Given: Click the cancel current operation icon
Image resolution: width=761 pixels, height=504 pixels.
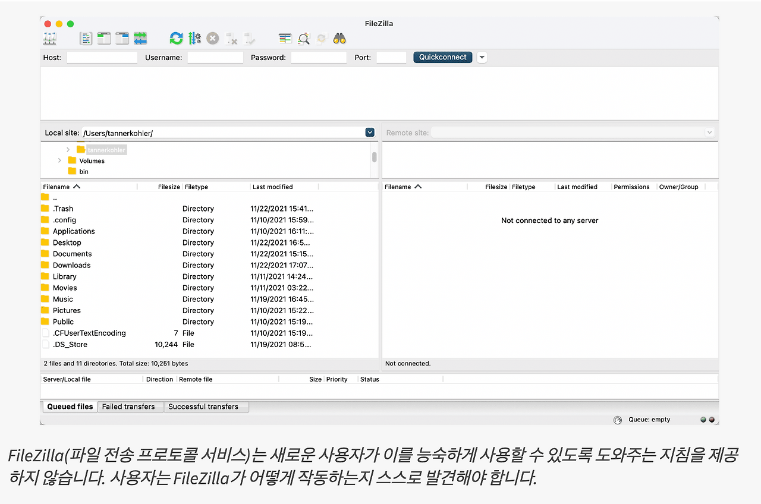Looking at the screenshot, I should pyautogui.click(x=213, y=39).
